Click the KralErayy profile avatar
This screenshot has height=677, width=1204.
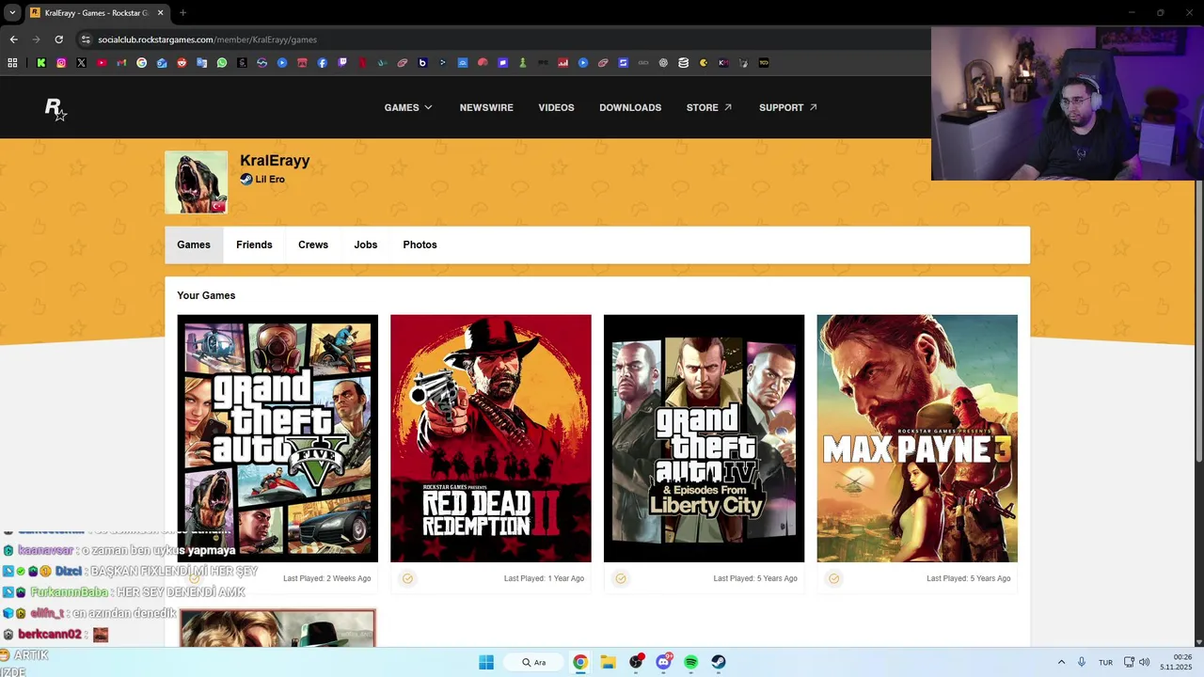click(x=196, y=182)
